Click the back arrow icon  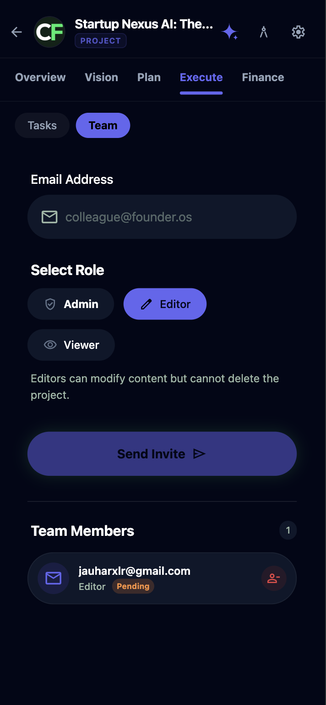point(17,32)
